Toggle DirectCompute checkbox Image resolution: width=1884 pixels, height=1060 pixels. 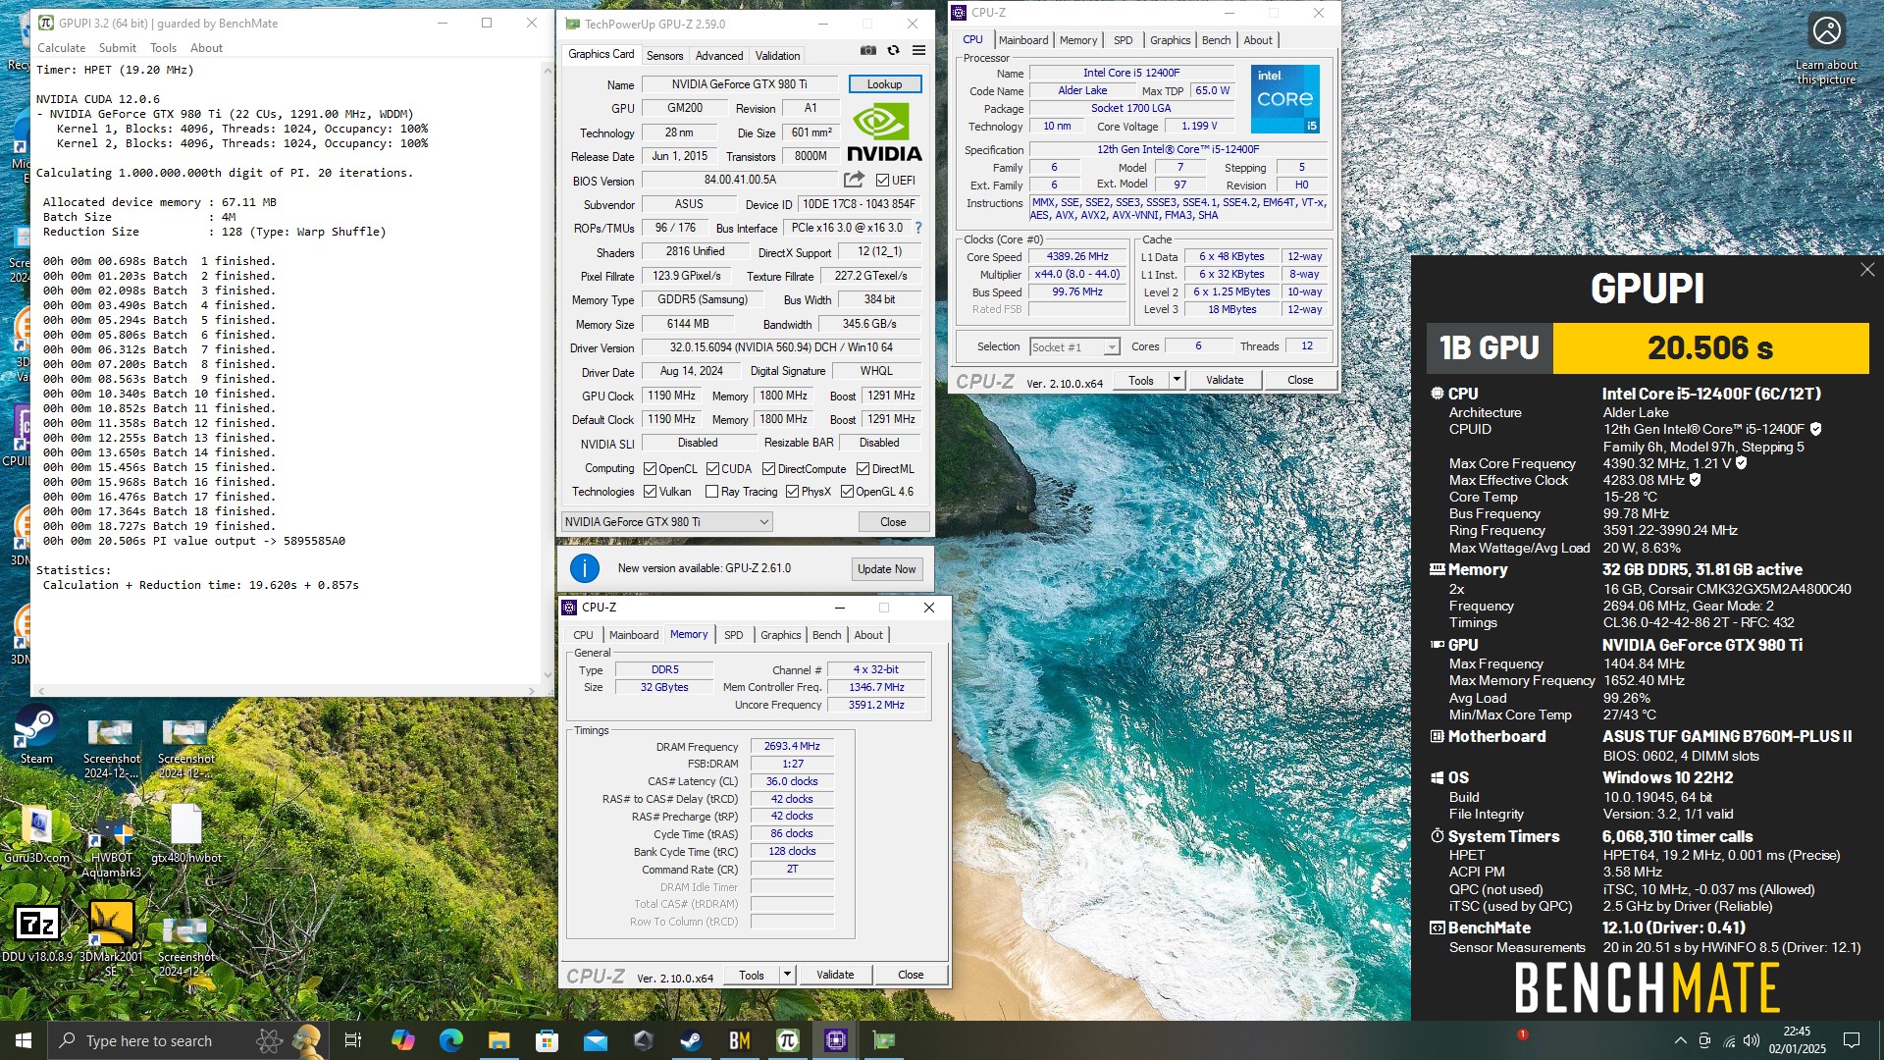(x=768, y=469)
